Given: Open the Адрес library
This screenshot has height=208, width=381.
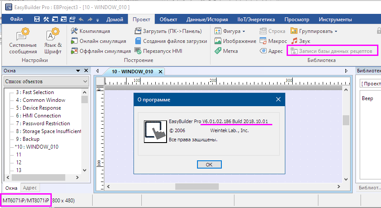Looking at the screenshot, I should (x=271, y=51).
